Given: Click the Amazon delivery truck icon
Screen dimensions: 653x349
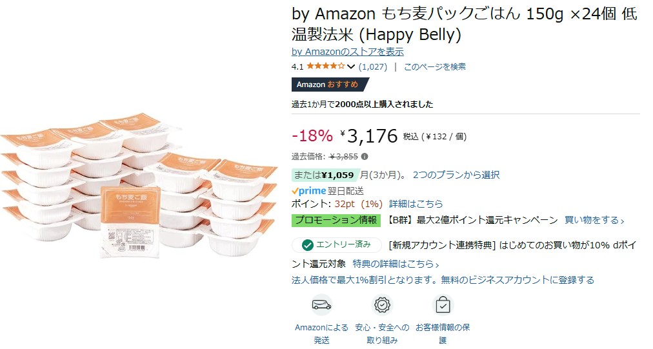Looking at the screenshot, I should click(x=321, y=305).
